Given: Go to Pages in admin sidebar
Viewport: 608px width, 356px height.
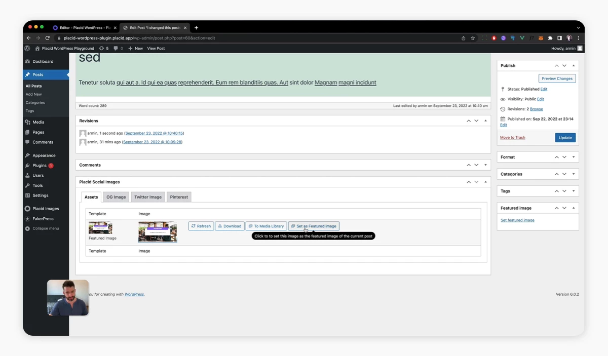Looking at the screenshot, I should pos(39,132).
